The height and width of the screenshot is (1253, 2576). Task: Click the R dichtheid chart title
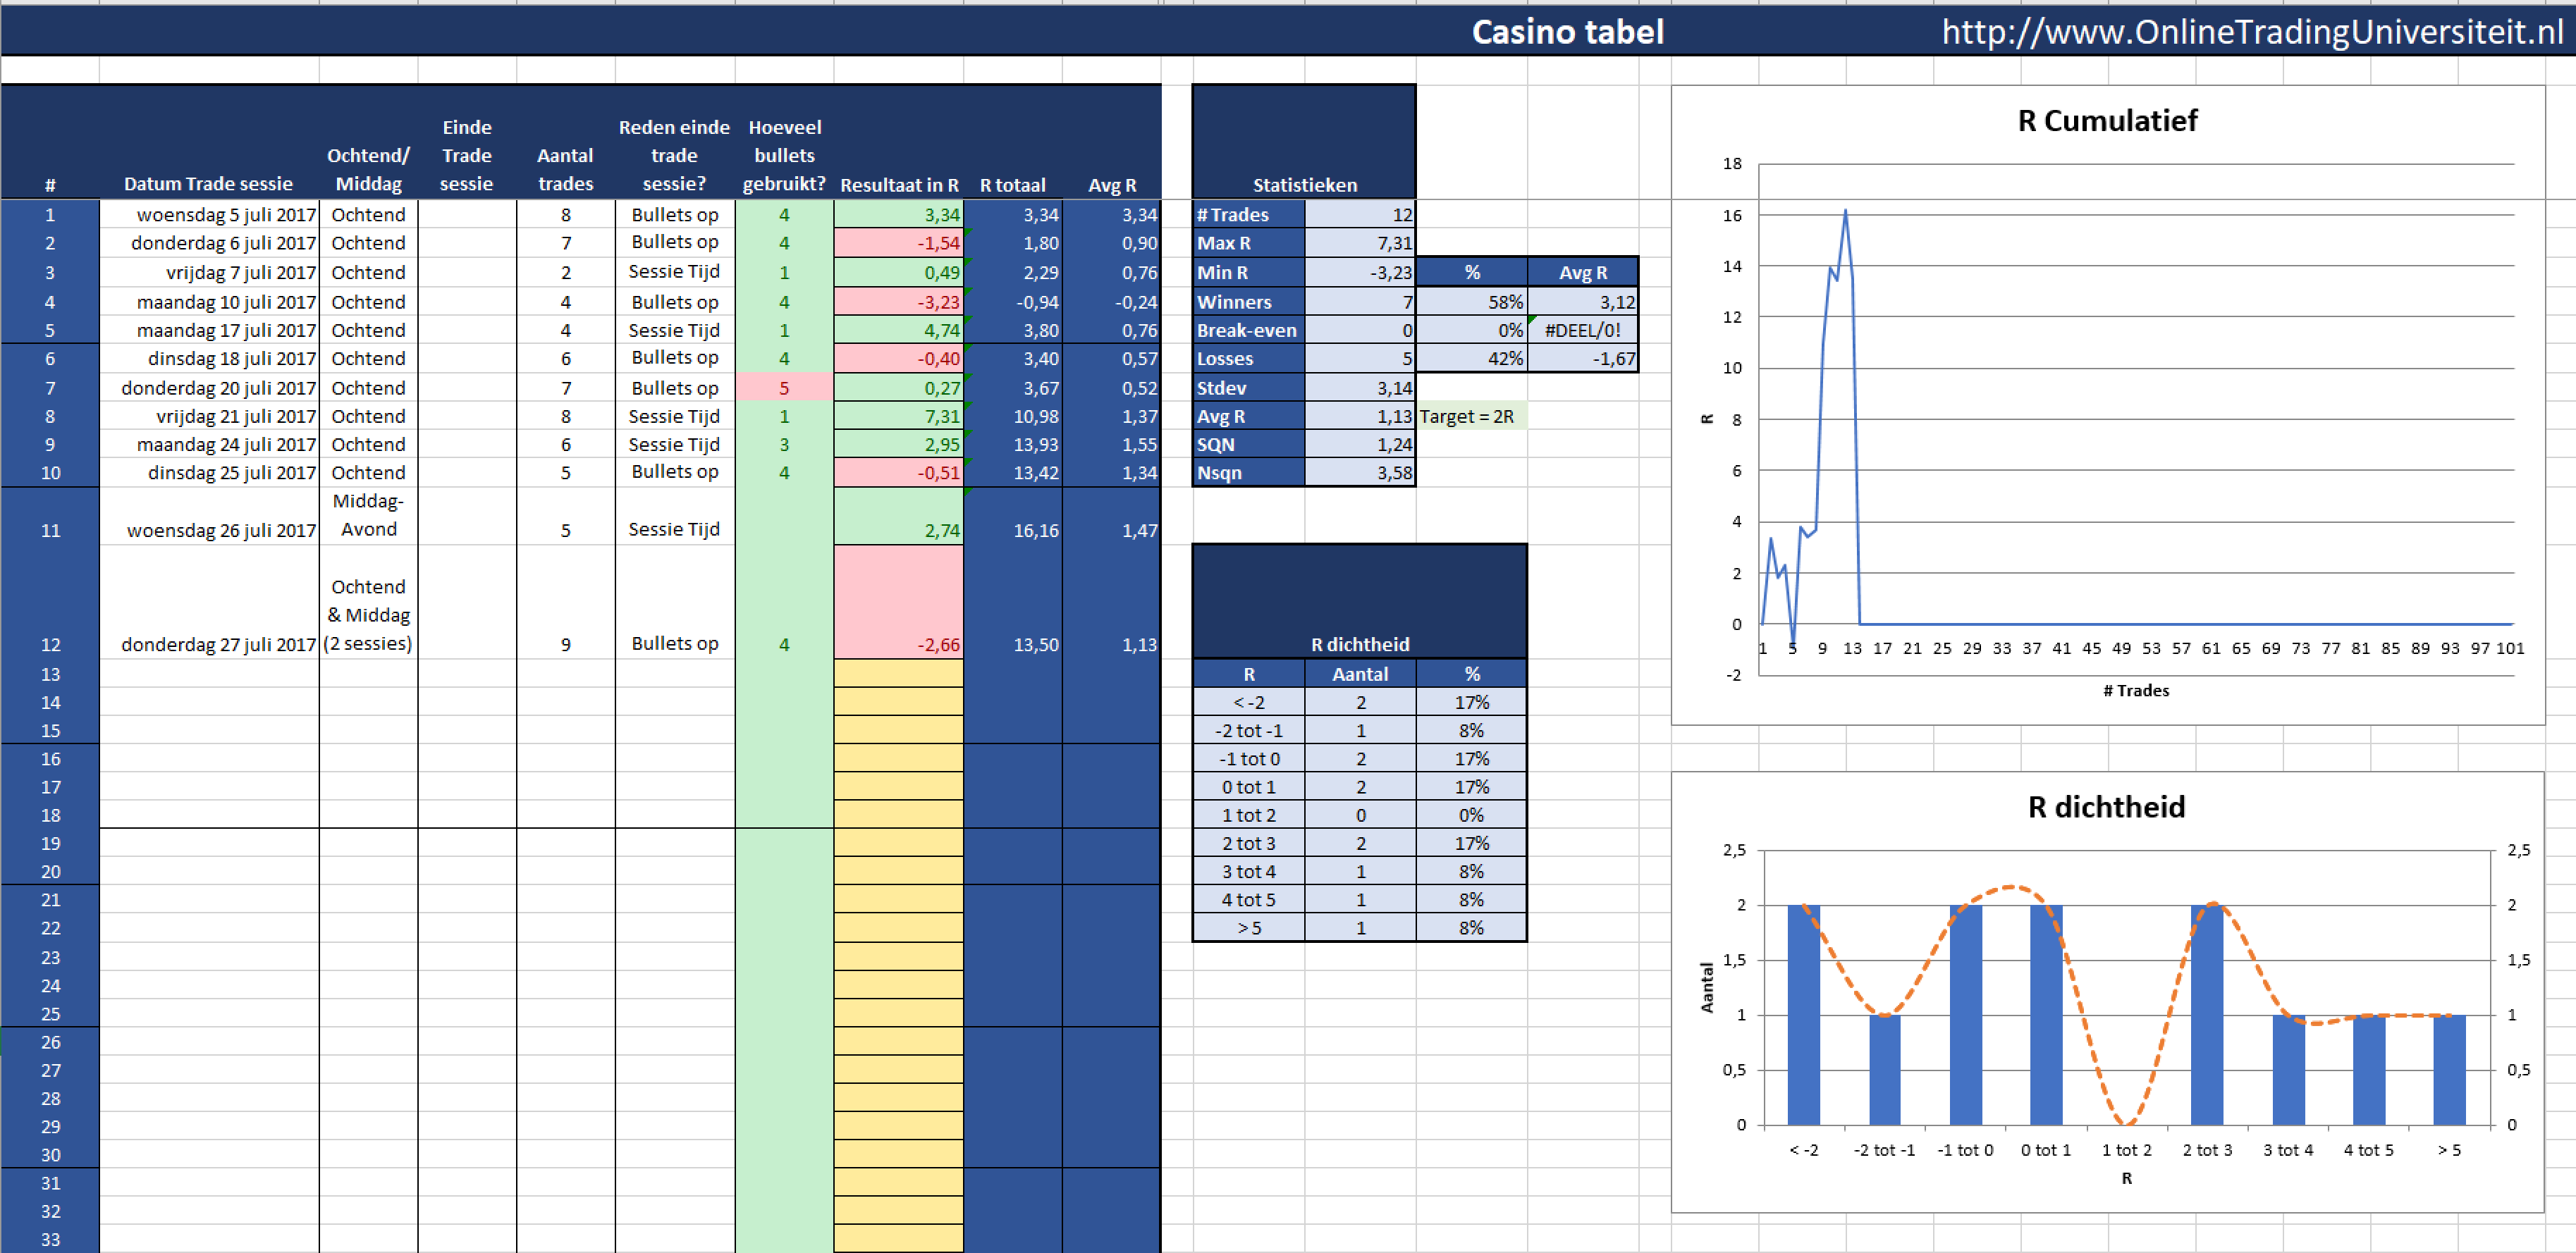click(x=2106, y=807)
